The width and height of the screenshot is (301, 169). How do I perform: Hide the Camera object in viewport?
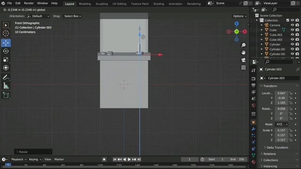292,25
